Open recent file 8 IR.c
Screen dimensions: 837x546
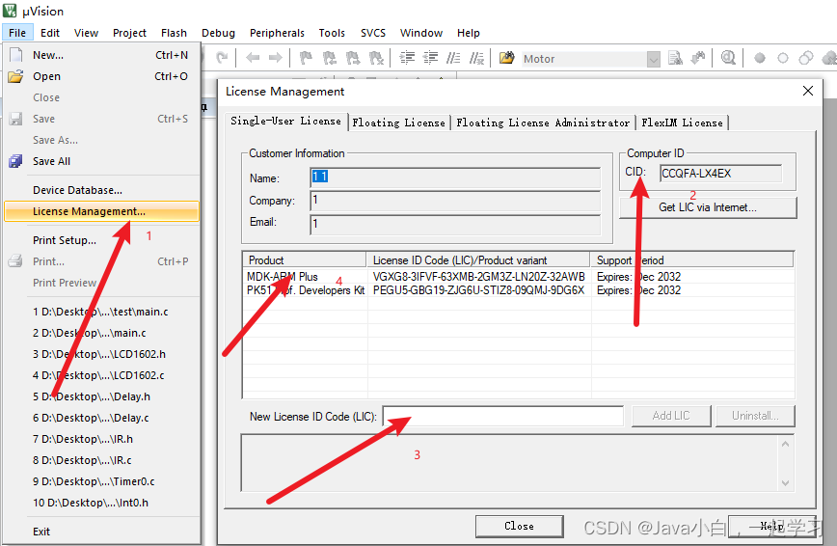101,460
